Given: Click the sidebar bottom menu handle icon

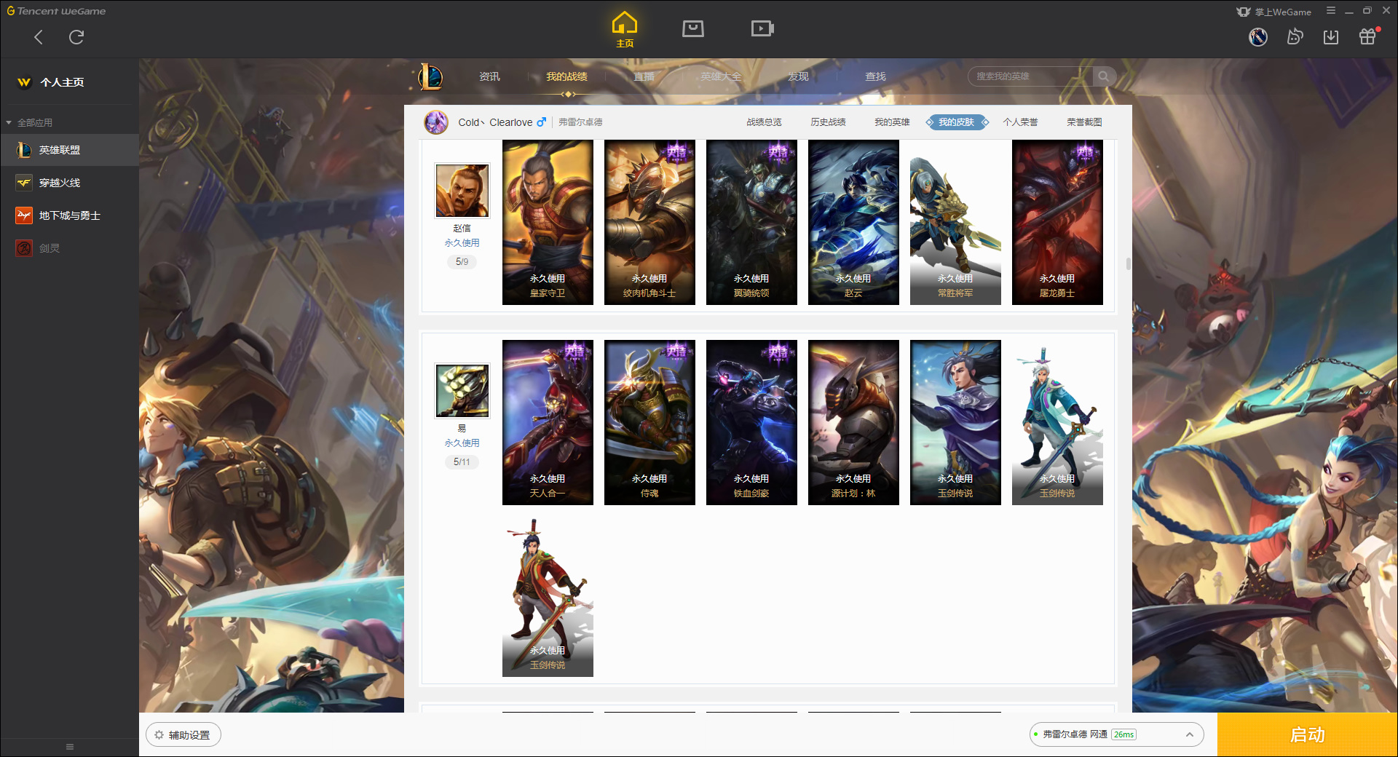Looking at the screenshot, I should 70,747.
